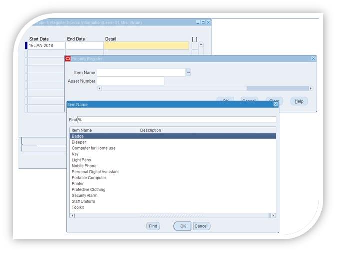This screenshot has width=337, height=253.
Task: Click the Item Name input field
Action: click(x=141, y=73)
